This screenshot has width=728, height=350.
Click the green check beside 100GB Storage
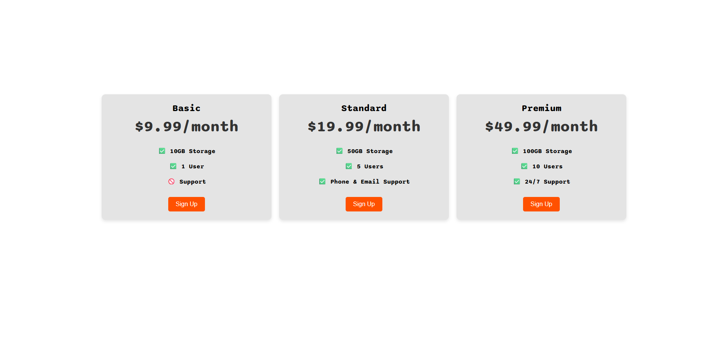tap(515, 151)
